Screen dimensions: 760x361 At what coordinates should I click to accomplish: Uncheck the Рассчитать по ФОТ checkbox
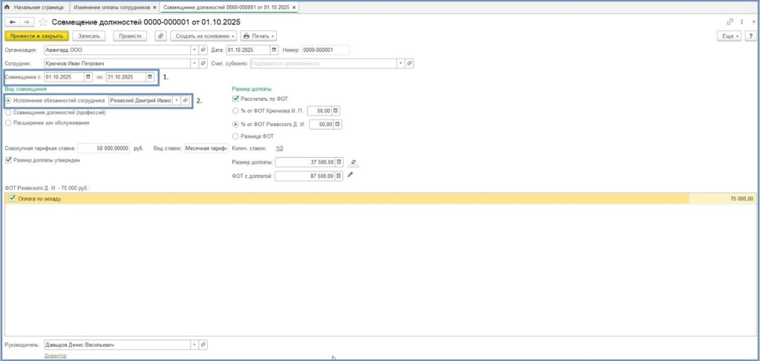coord(236,99)
